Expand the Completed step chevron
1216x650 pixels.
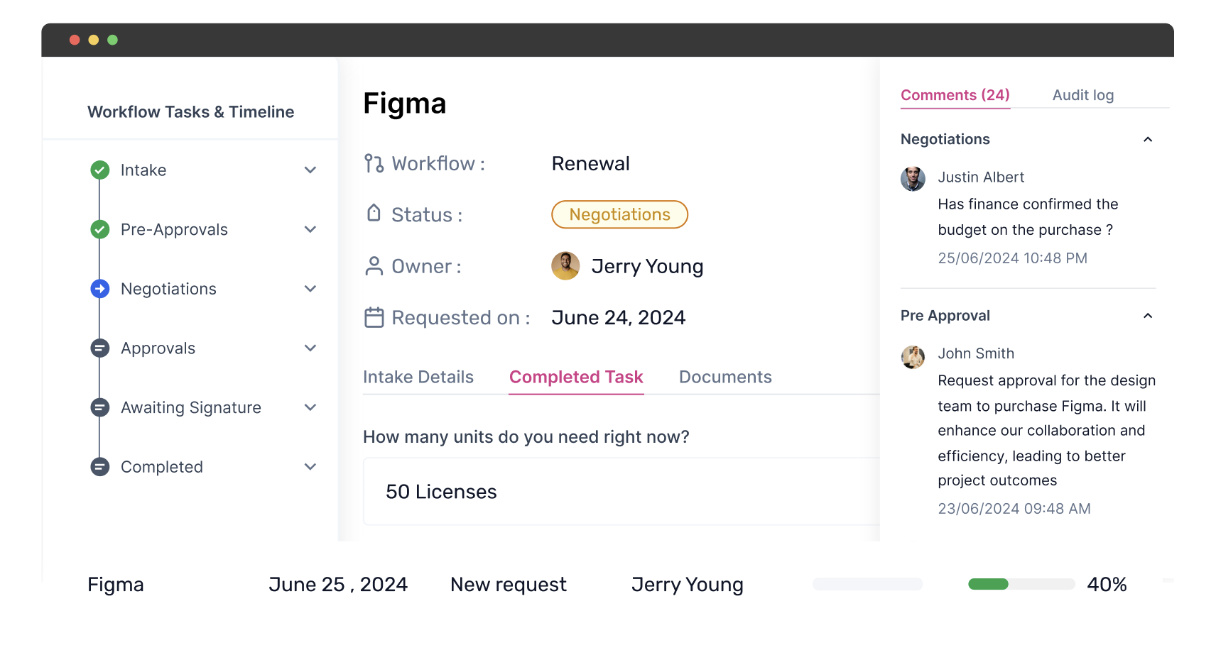coord(310,467)
